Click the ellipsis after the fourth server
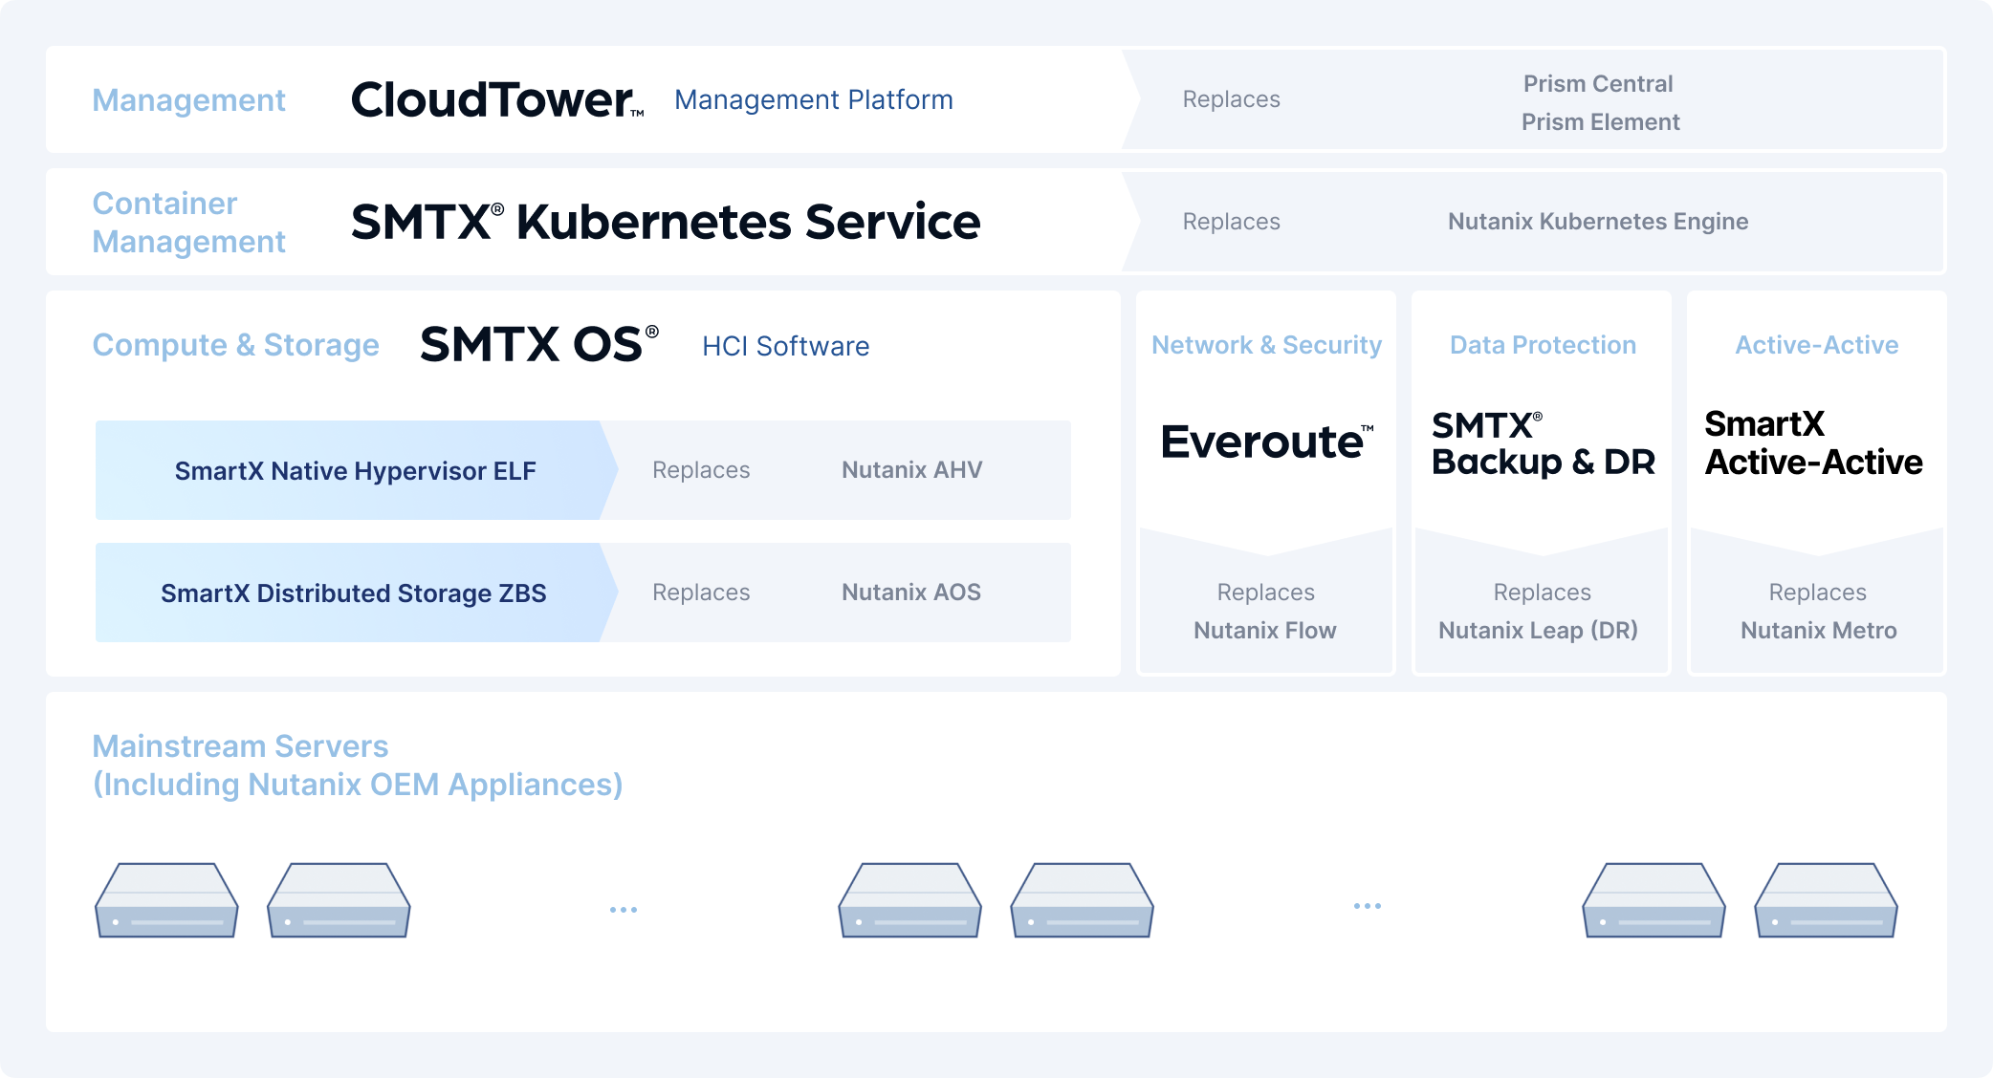Image resolution: width=1993 pixels, height=1078 pixels. click(1368, 906)
